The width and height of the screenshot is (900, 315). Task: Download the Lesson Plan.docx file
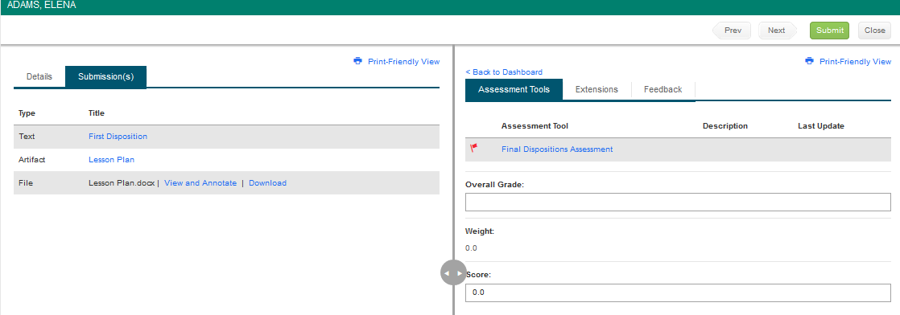point(267,182)
